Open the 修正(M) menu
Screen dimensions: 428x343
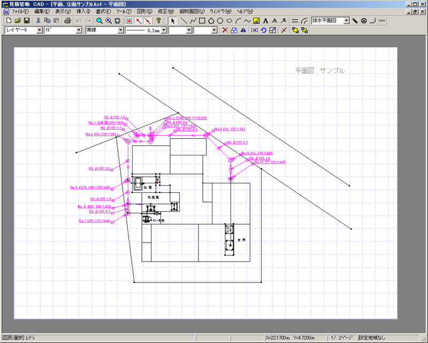click(x=166, y=11)
